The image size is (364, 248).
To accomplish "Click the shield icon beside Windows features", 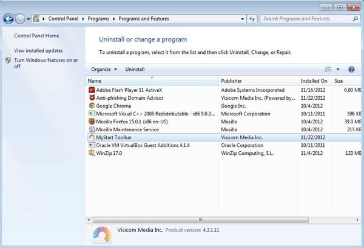I will [8, 60].
